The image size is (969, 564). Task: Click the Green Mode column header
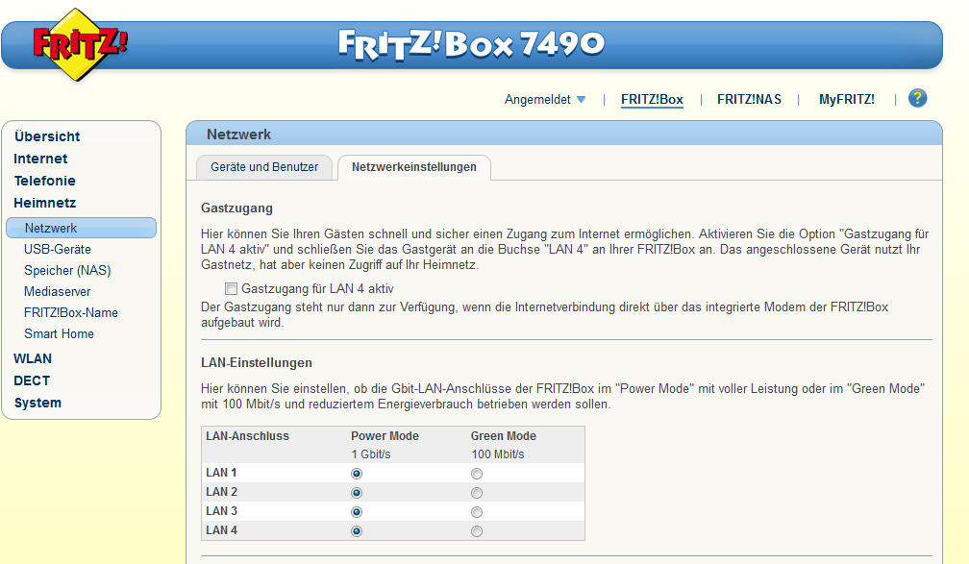504,436
